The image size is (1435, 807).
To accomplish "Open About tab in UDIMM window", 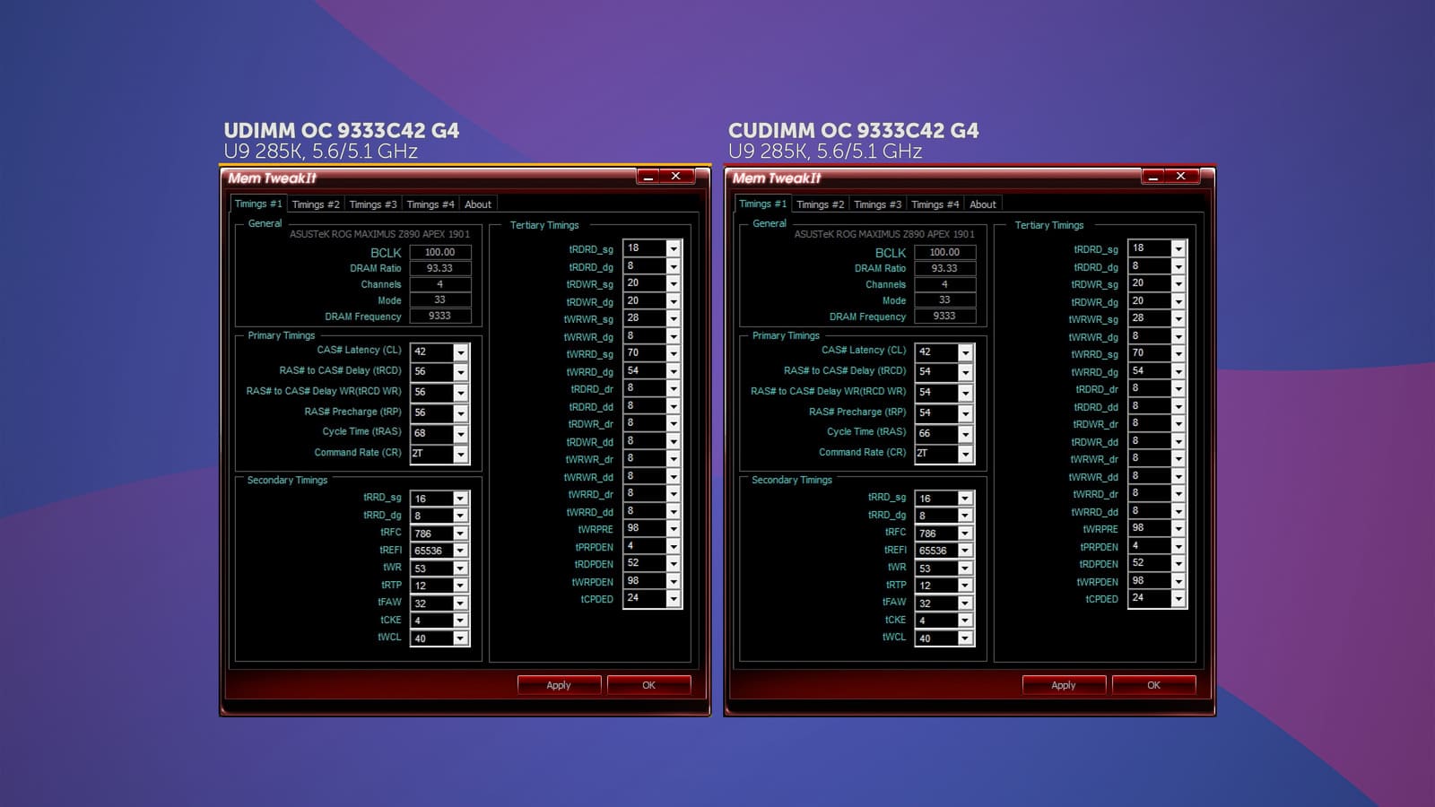I will pos(478,204).
